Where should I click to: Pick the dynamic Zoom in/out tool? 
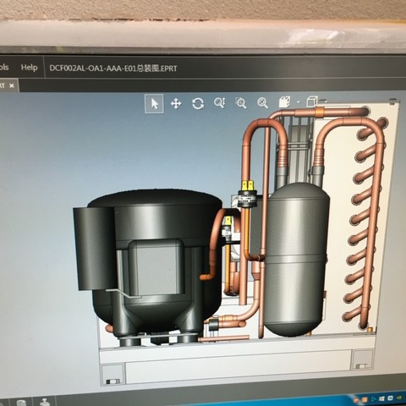219,103
